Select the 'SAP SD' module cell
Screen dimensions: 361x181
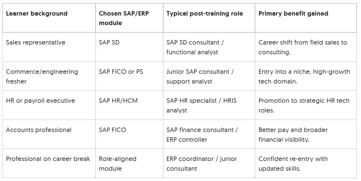pyautogui.click(x=109, y=42)
